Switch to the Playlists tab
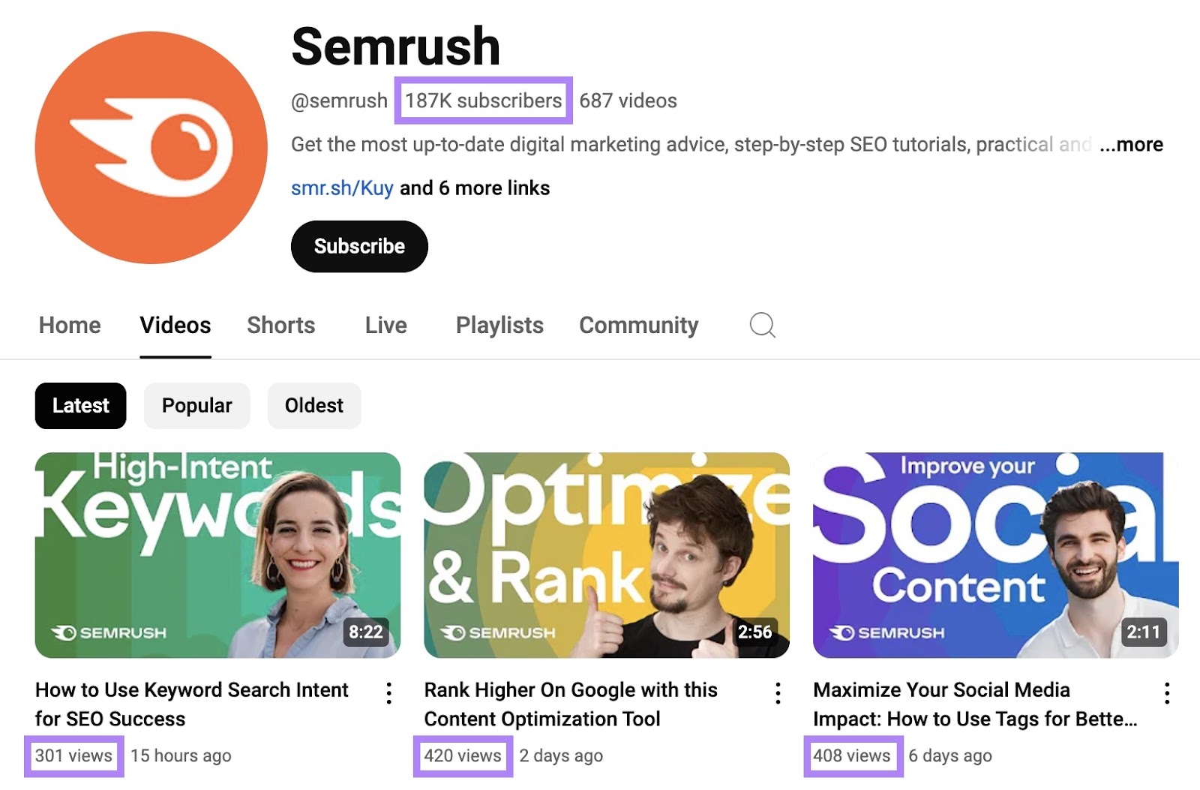The height and width of the screenshot is (790, 1200). [499, 325]
